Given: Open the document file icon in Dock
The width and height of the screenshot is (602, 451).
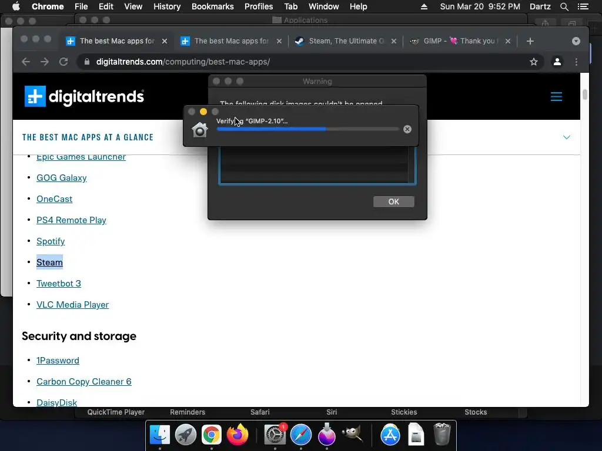Looking at the screenshot, I should (x=416, y=434).
